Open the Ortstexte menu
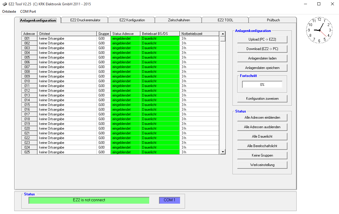 [9, 12]
